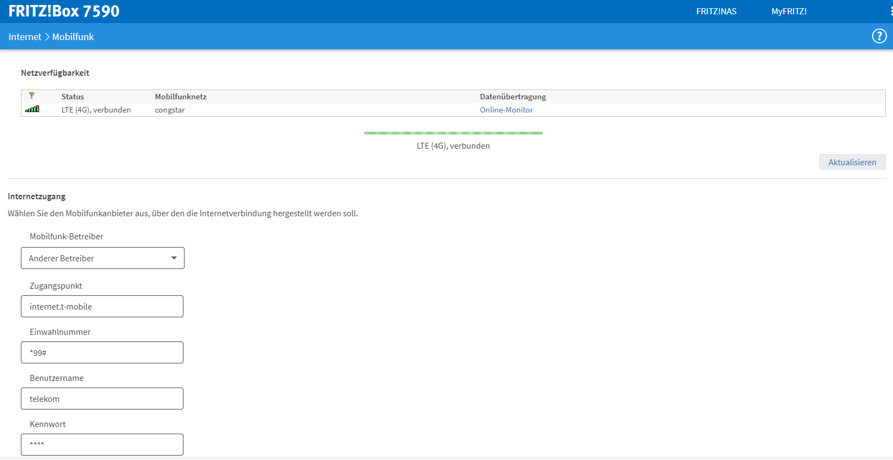This screenshot has width=893, height=460.
Task: Select the 'congstar' network cell
Action: 170,110
